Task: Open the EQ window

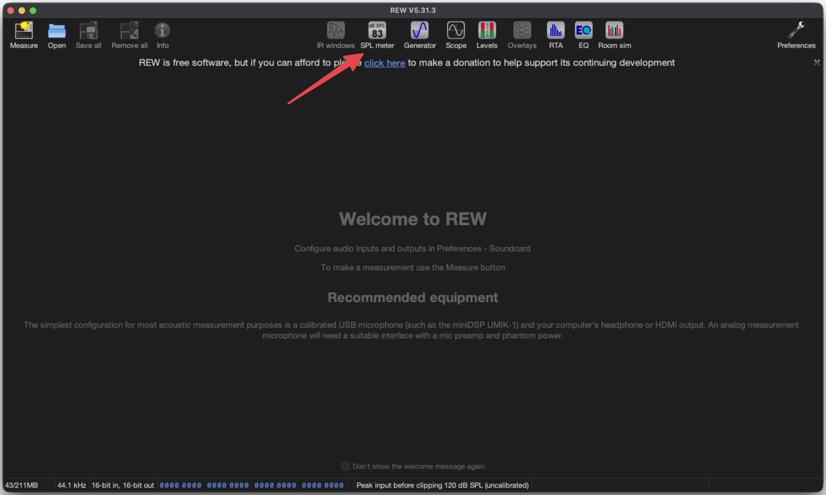Action: (583, 35)
